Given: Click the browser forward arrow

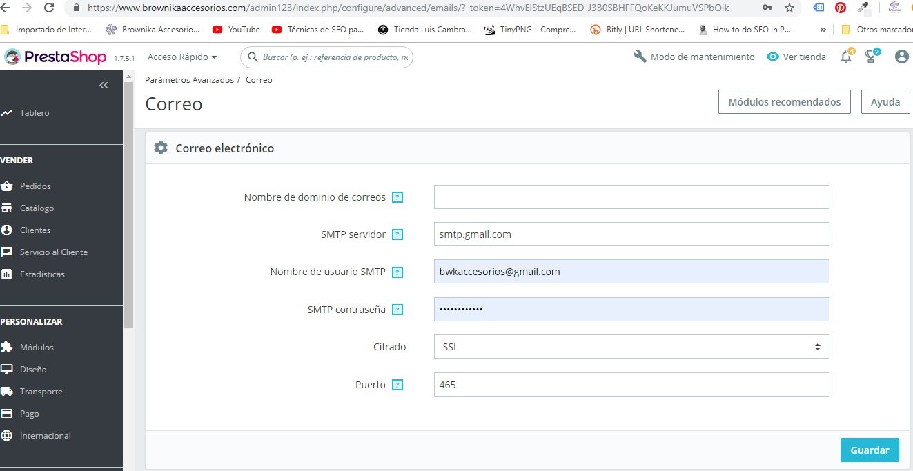Looking at the screenshot, I should (26, 8).
